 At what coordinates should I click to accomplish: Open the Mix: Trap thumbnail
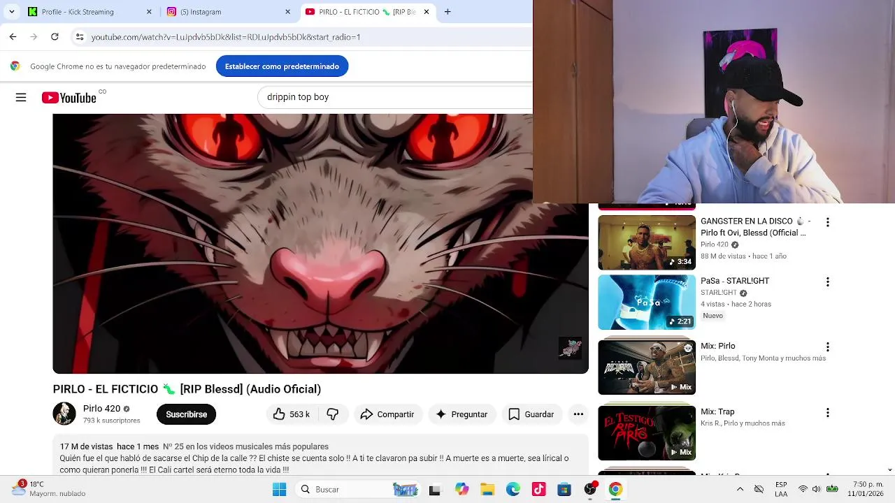pos(647,432)
